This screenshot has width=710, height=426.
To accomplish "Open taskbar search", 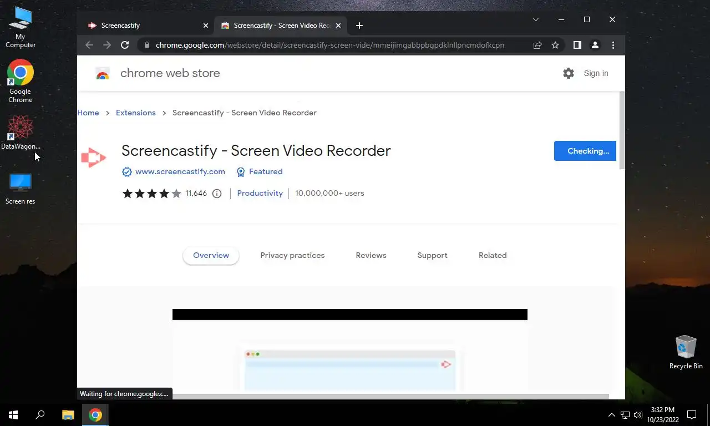I will pyautogui.click(x=40, y=414).
